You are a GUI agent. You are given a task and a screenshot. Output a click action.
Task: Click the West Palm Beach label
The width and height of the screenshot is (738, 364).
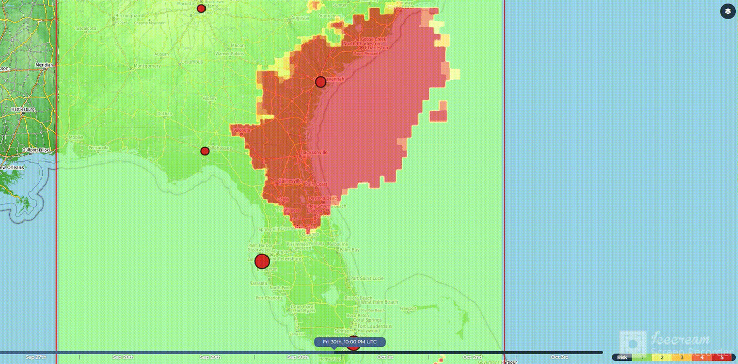(x=379, y=302)
